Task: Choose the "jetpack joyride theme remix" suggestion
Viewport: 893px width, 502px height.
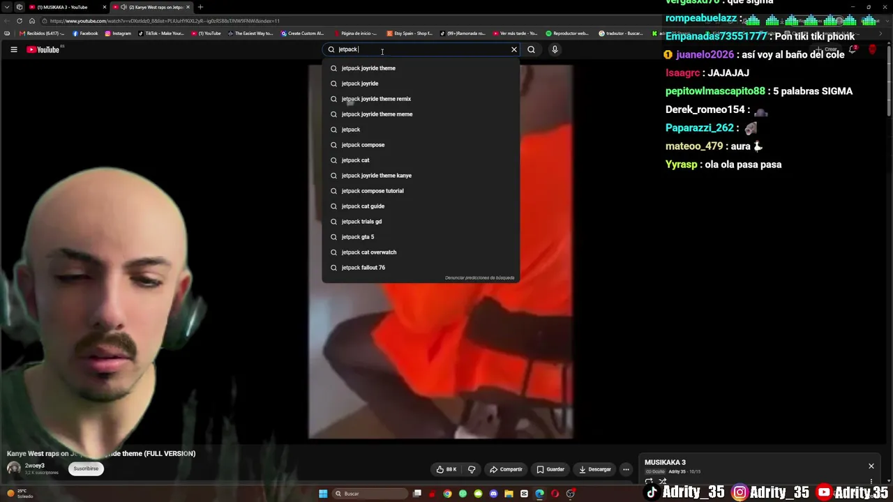Action: point(421,99)
